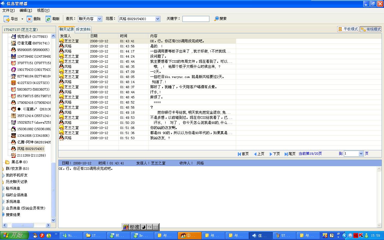Select contact 2111269 (2111269)
Image resolution: width=384 pixels, height=240 pixels.
pos(31,155)
